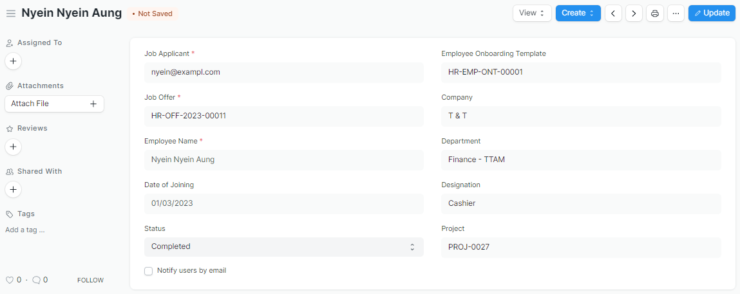
Task: Click the Add a tag field
Action: 25,230
